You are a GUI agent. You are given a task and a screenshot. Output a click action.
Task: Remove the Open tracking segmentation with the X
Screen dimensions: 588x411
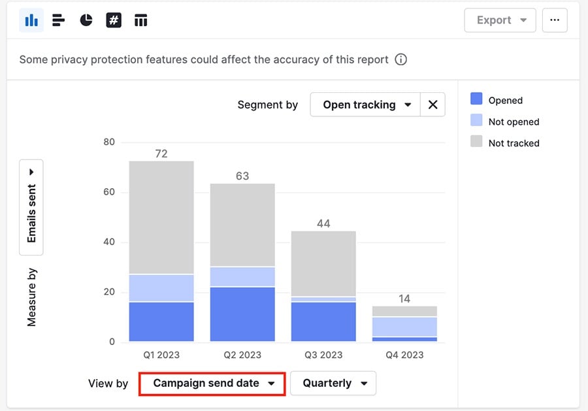(434, 105)
